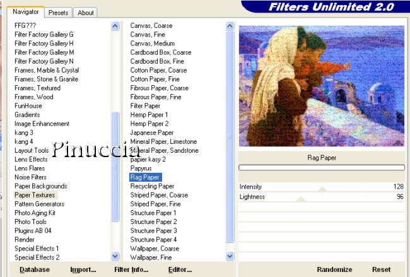Viewport: 410px width, 277px height.
Task: Select FunHouse category
Action: (x=28, y=106)
